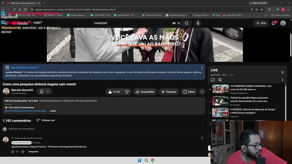This screenshot has height=164, width=292.
Task: Dislike the pinned comment
Action: click(23, 152)
